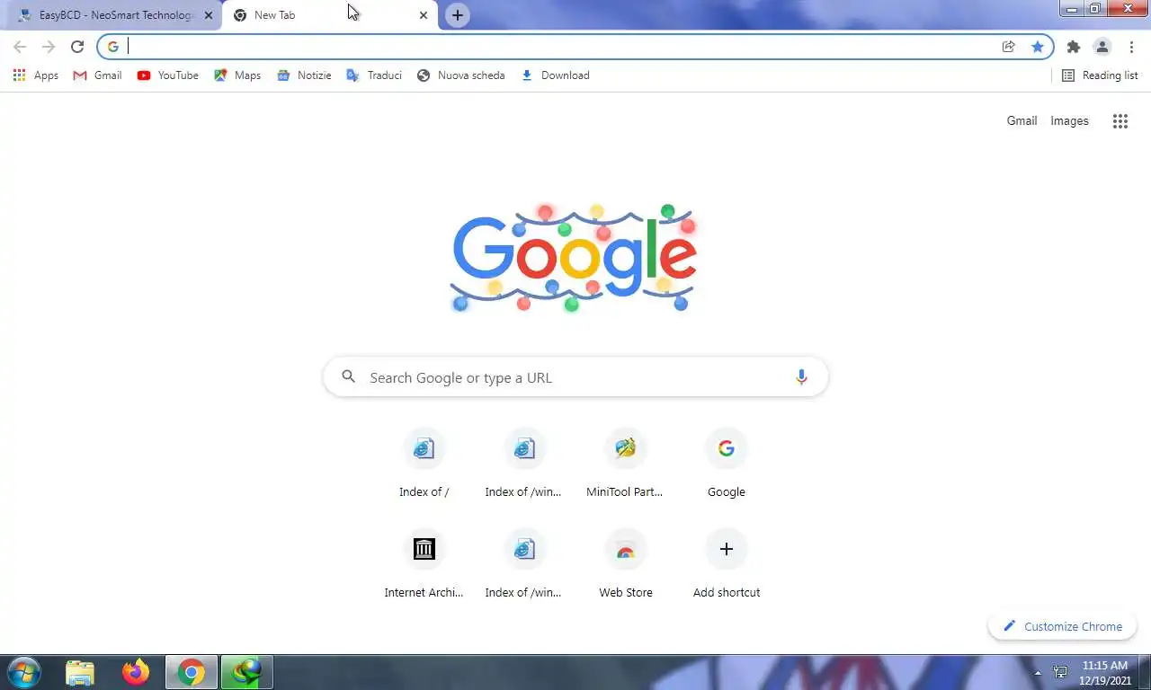1151x690 pixels.
Task: Start voice search with the microphone icon
Action: [x=801, y=377]
